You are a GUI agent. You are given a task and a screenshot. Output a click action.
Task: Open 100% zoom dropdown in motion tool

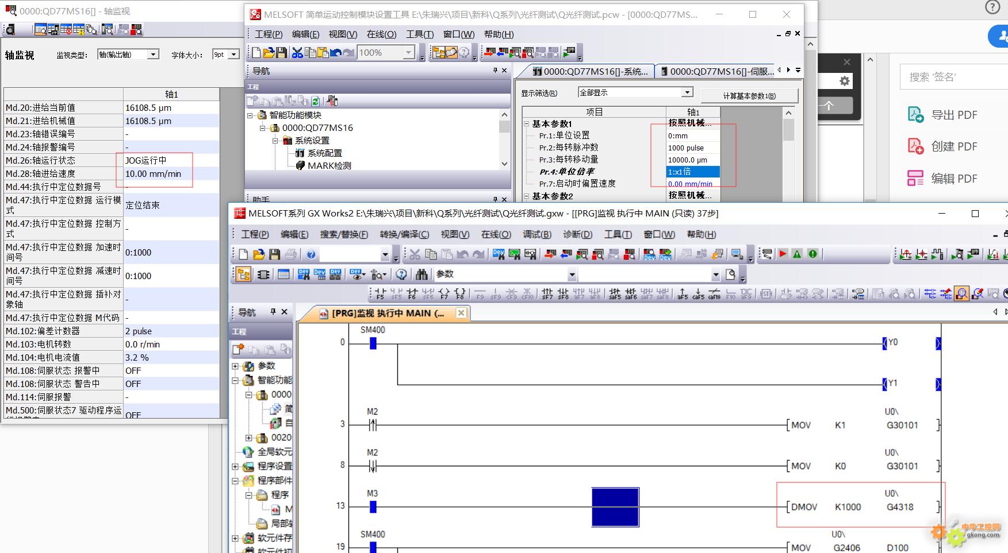tap(408, 53)
